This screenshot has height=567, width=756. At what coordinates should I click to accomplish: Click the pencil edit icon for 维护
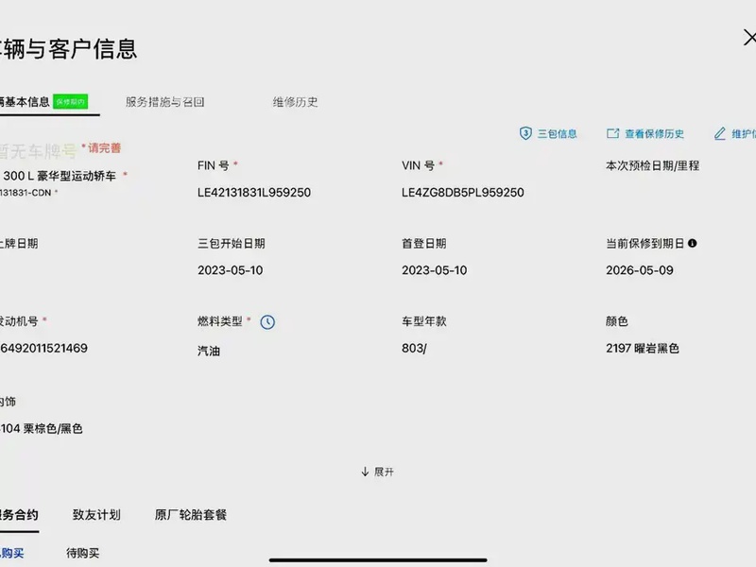tap(720, 134)
